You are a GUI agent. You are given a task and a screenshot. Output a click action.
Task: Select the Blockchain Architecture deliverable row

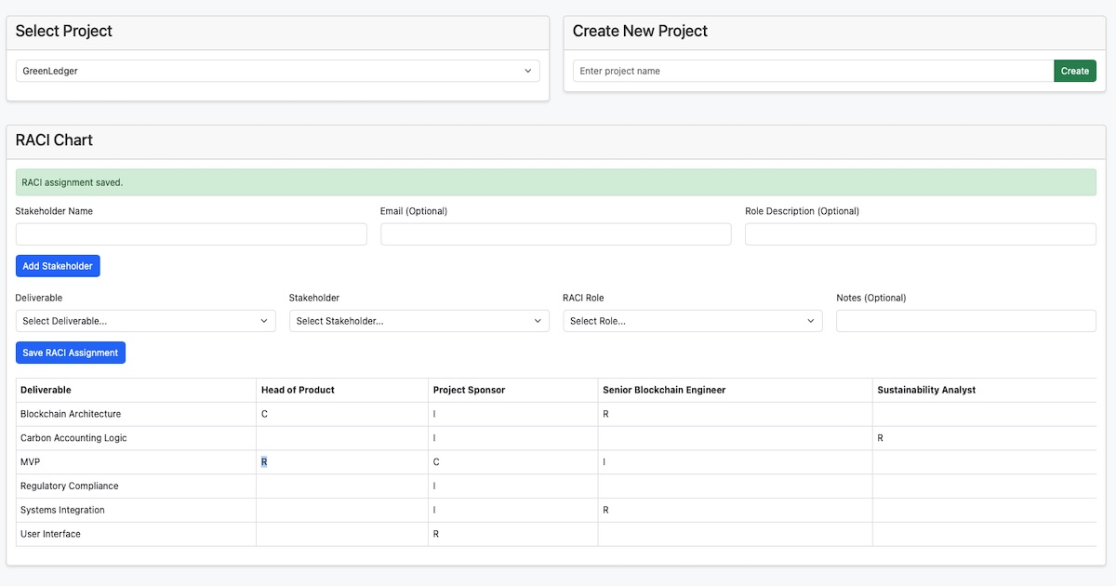point(71,414)
